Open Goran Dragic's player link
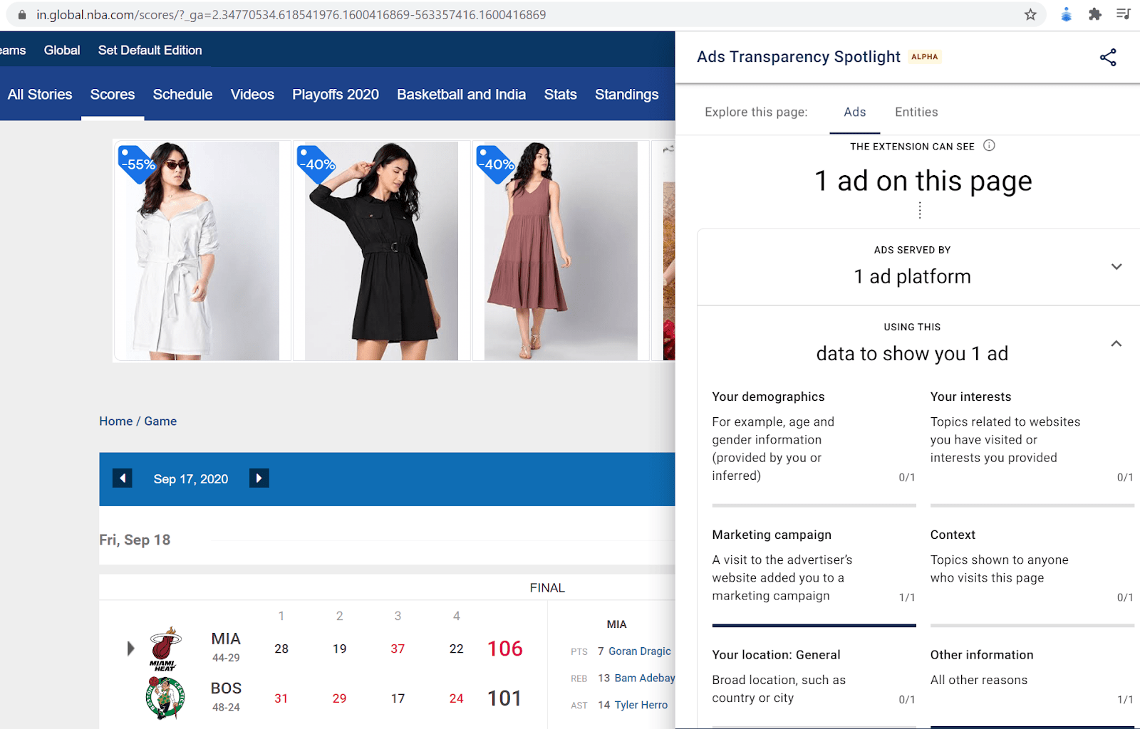 [640, 651]
